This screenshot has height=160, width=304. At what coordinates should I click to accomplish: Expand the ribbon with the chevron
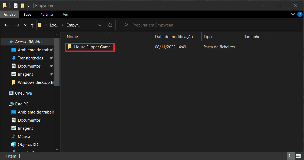click(293, 14)
